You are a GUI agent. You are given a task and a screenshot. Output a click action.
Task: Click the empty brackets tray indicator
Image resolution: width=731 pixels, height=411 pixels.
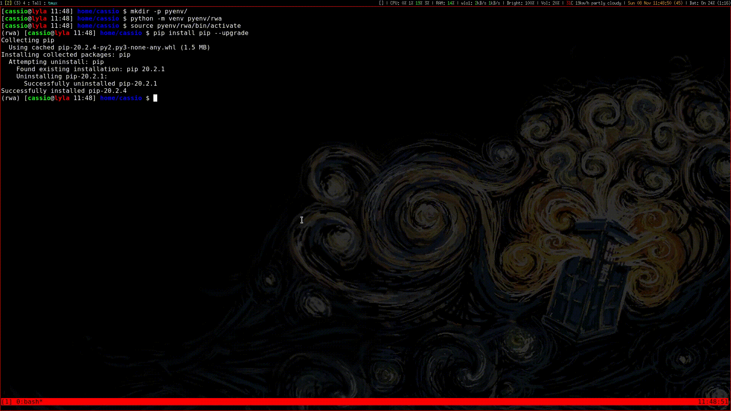click(x=381, y=3)
